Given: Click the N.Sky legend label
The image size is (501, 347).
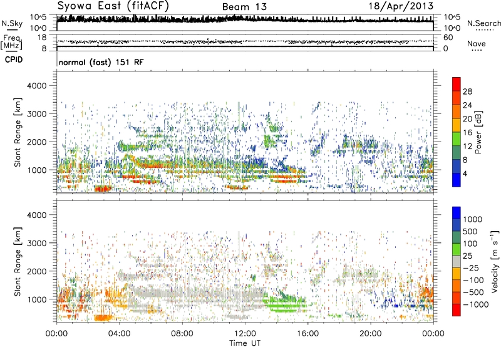Looking at the screenshot, I should (x=12, y=23).
